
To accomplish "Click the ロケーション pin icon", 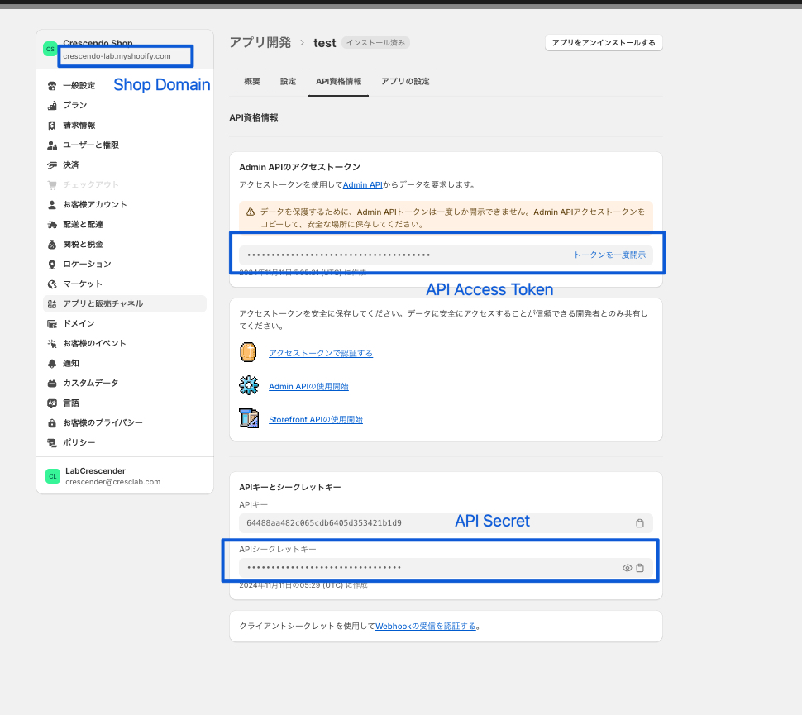I will pyautogui.click(x=52, y=265).
